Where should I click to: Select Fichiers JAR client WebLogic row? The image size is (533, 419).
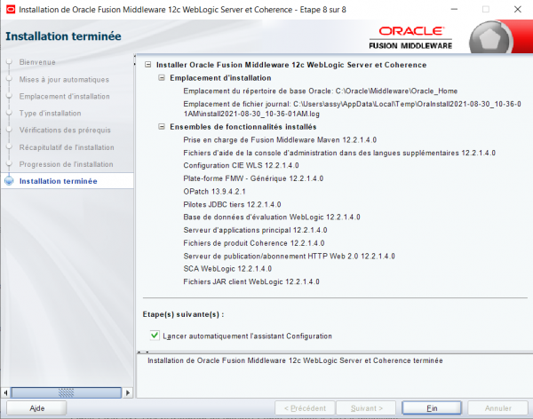click(x=251, y=281)
